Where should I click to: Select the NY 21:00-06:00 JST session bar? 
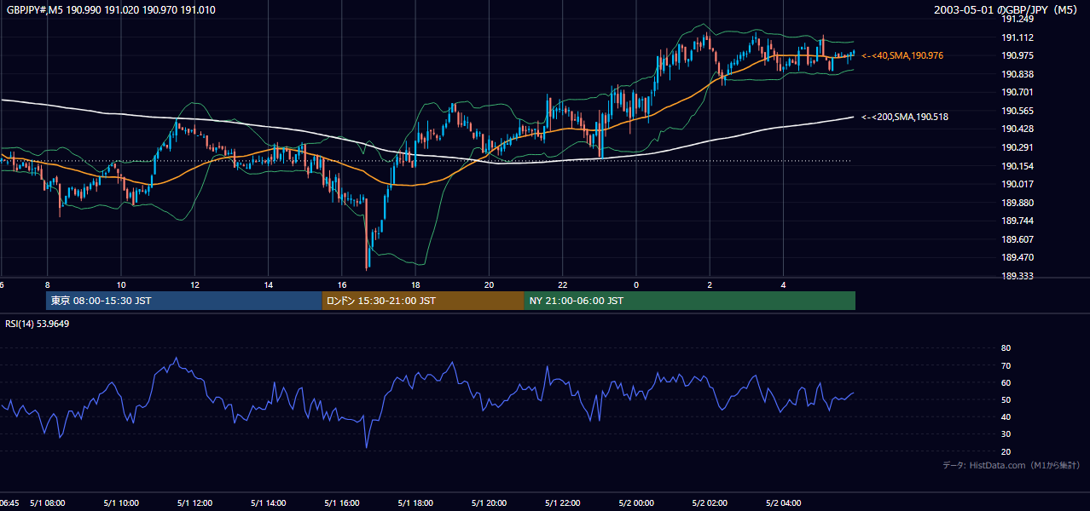click(x=689, y=301)
